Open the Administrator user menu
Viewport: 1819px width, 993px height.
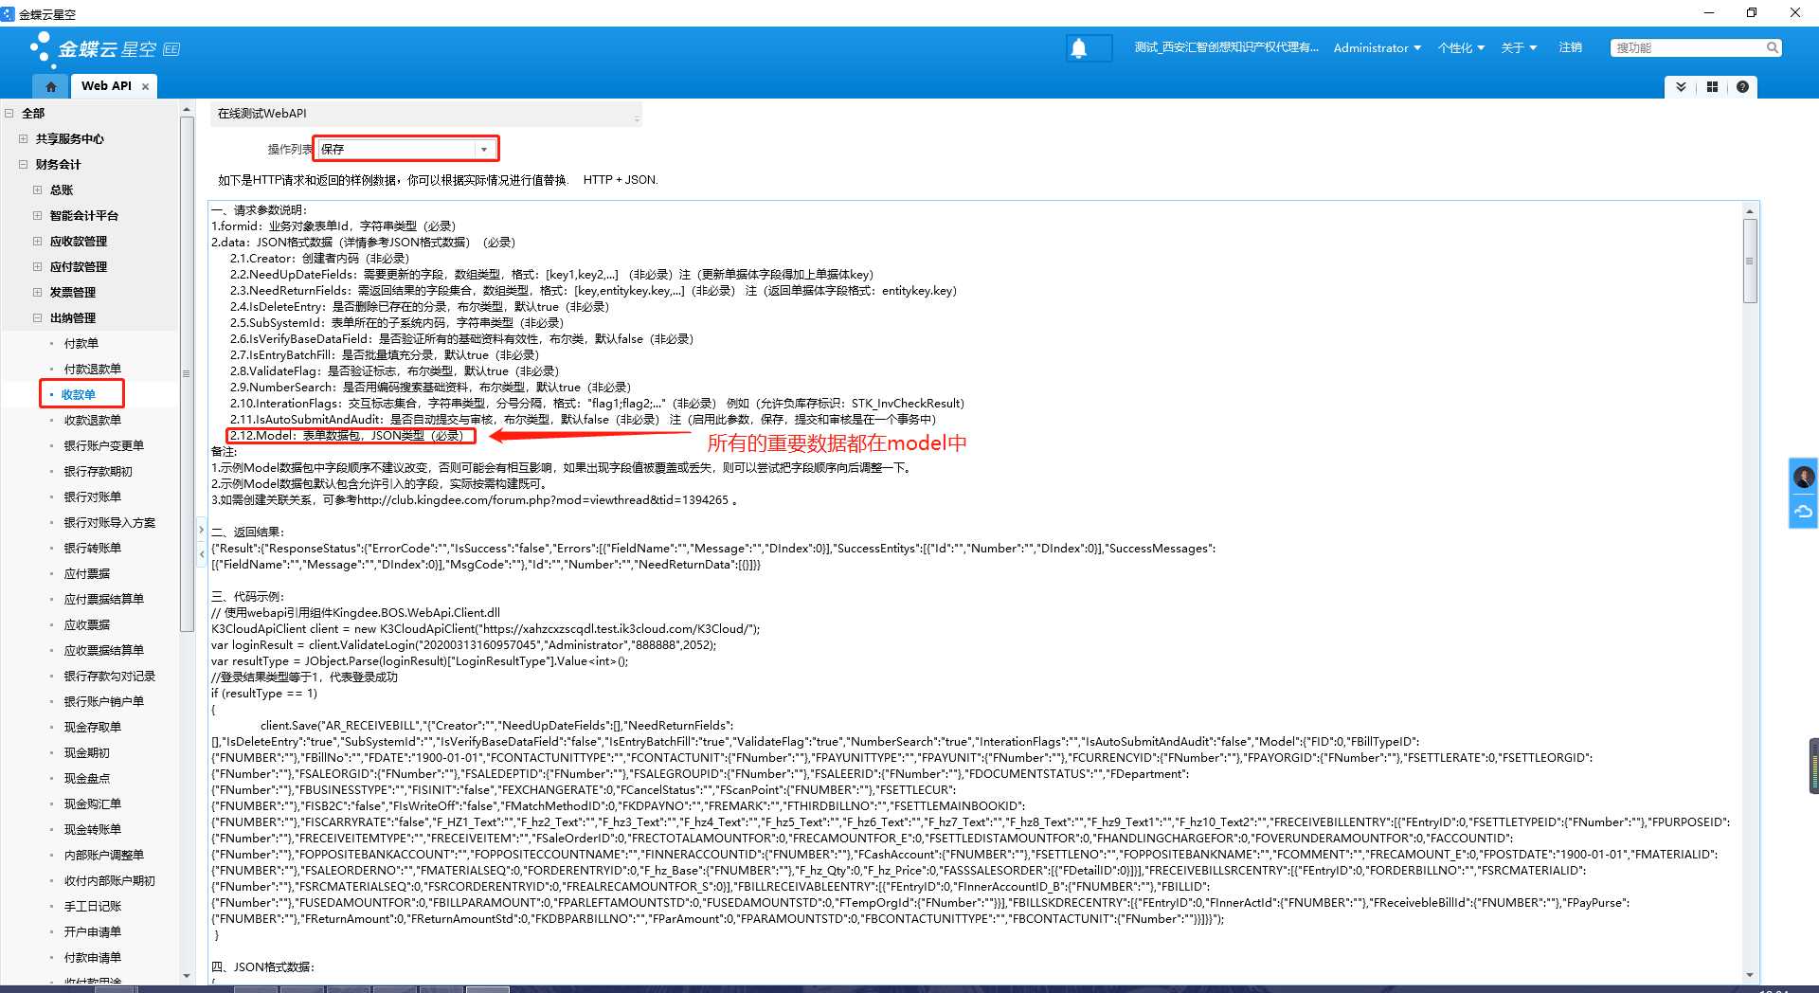pyautogui.click(x=1377, y=47)
